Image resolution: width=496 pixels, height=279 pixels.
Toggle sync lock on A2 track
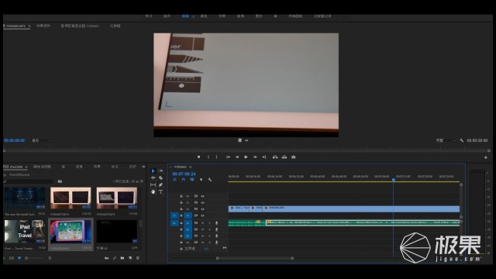click(x=195, y=229)
